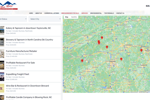Open Wine Bar & Restaurant Brevard listing
The image size is (150, 100).
pos(27,86)
